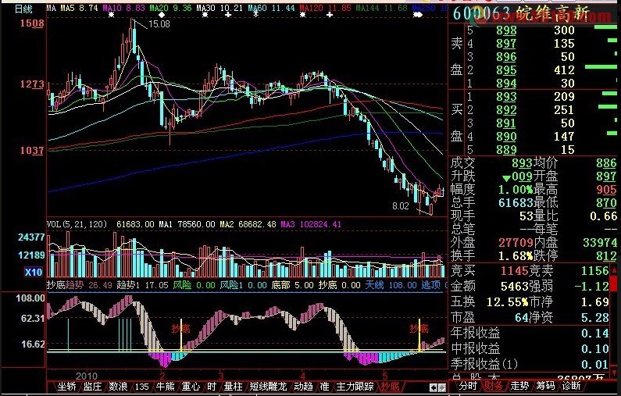The image size is (621, 396).
Task: Select buy level 1 price 893
Action: (x=506, y=97)
